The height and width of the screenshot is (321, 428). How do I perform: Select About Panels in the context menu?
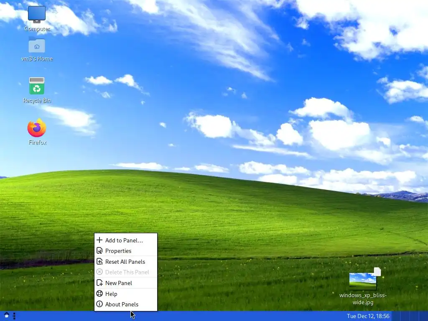[x=126, y=304]
